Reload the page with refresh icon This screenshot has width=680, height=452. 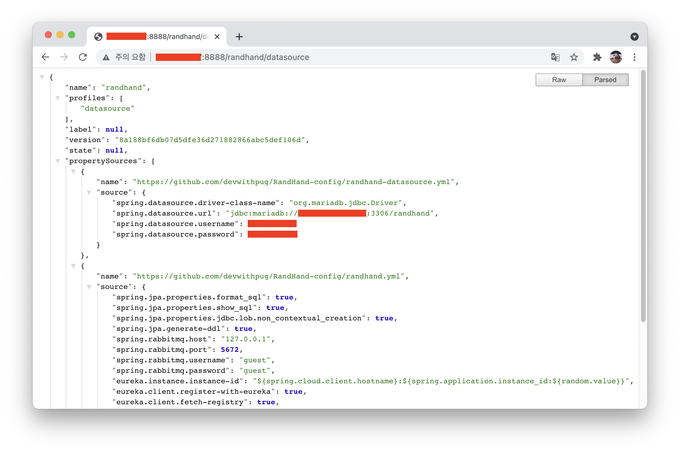point(83,57)
